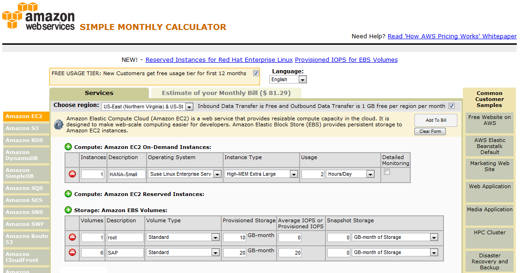Click the Amazon Web Services logo
520x273 pixels.
(x=38, y=17)
